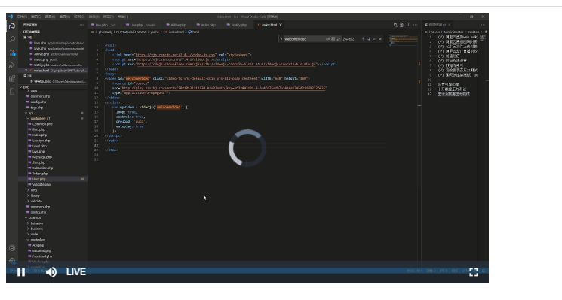Open the Extensions view
Viewport: 562px width, 300px height.
12,78
